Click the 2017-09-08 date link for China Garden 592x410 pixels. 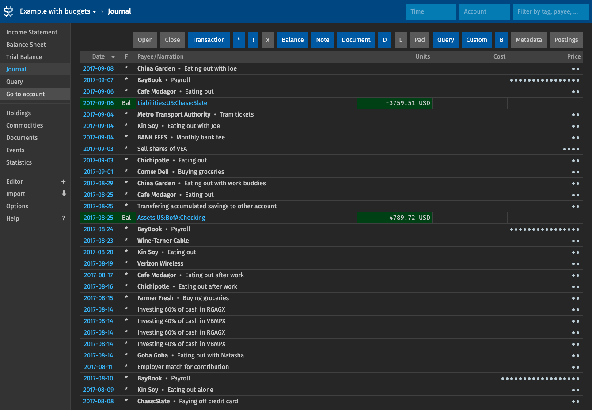coord(99,68)
